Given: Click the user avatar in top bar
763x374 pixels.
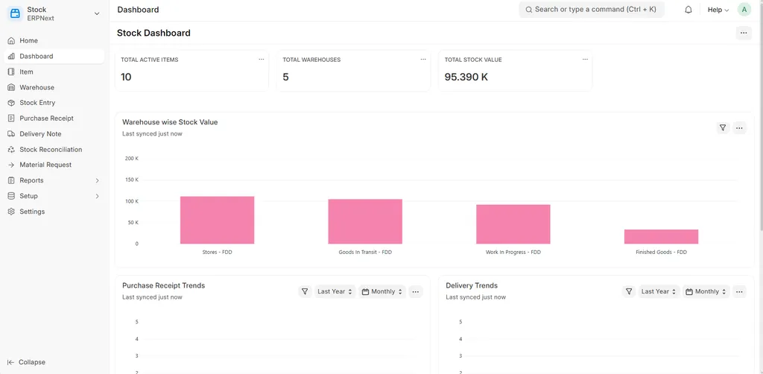Looking at the screenshot, I should pos(744,10).
